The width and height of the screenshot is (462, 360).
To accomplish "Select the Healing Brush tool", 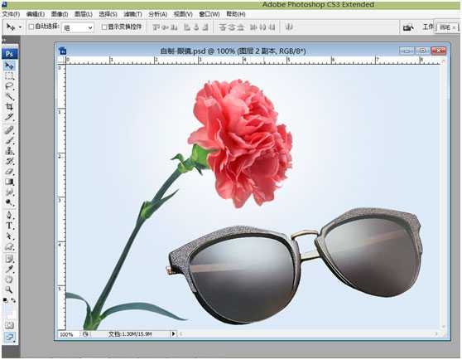I will pyautogui.click(x=10, y=130).
